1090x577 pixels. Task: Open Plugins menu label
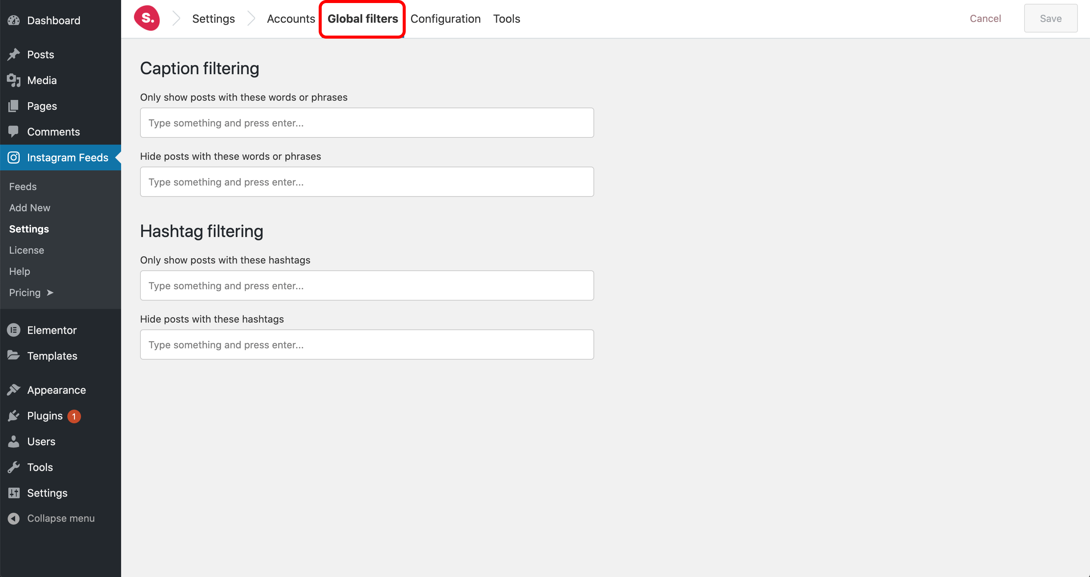(45, 416)
